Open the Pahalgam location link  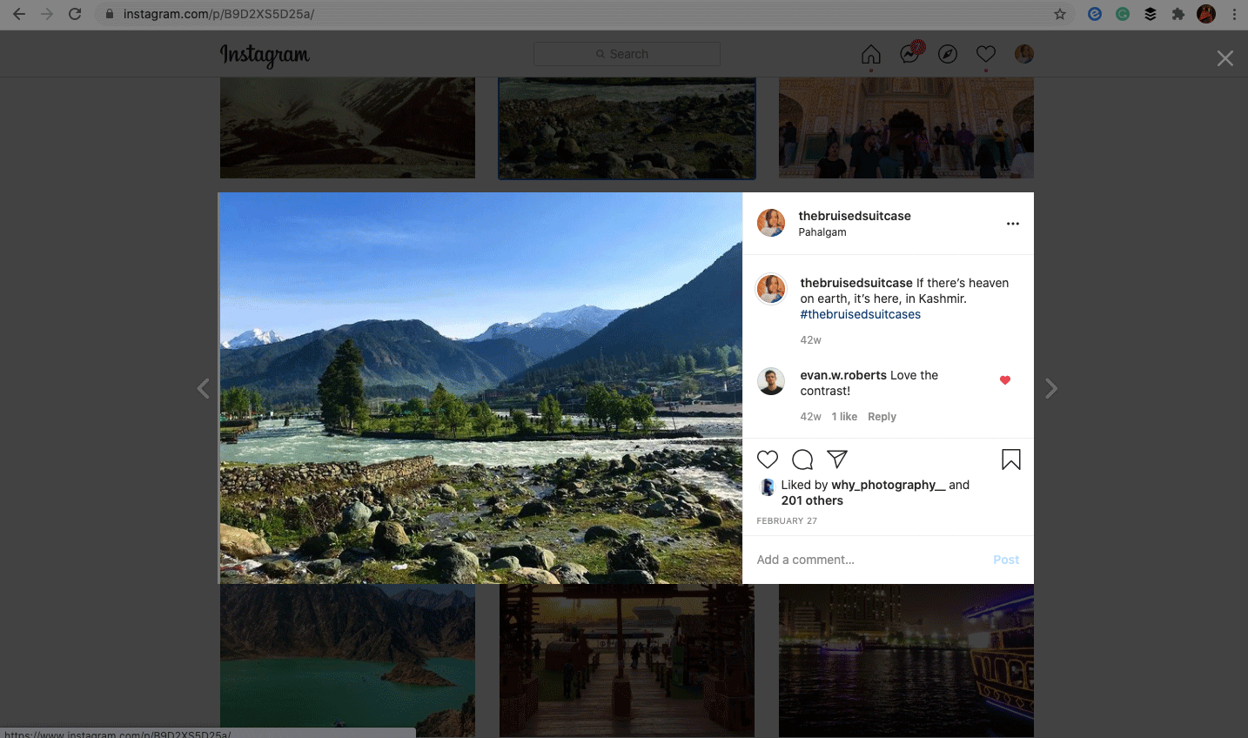click(x=822, y=232)
